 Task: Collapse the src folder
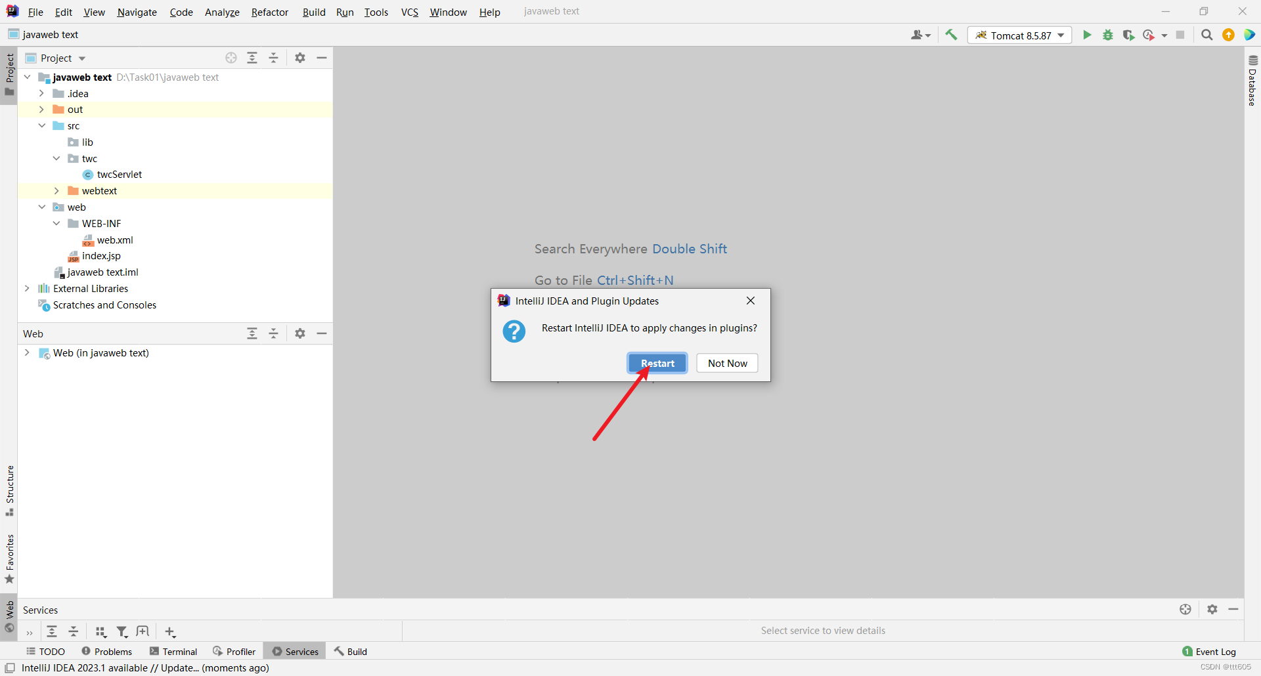coord(41,125)
